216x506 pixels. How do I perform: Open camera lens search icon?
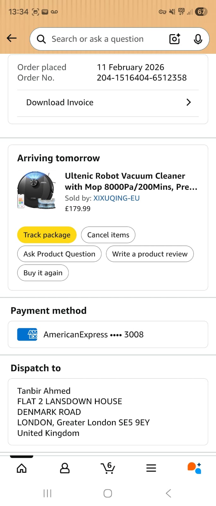coord(175,39)
